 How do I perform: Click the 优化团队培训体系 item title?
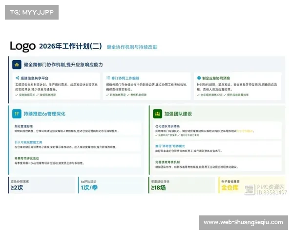167,126
